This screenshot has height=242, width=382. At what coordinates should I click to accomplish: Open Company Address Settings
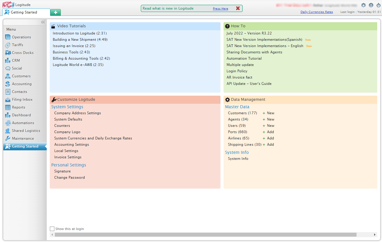tap(78, 113)
